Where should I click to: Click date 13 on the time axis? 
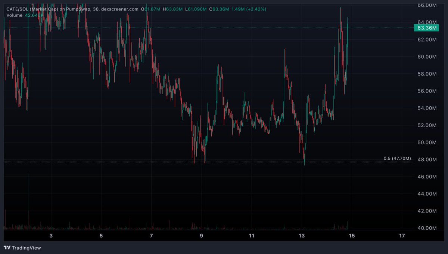click(302, 236)
